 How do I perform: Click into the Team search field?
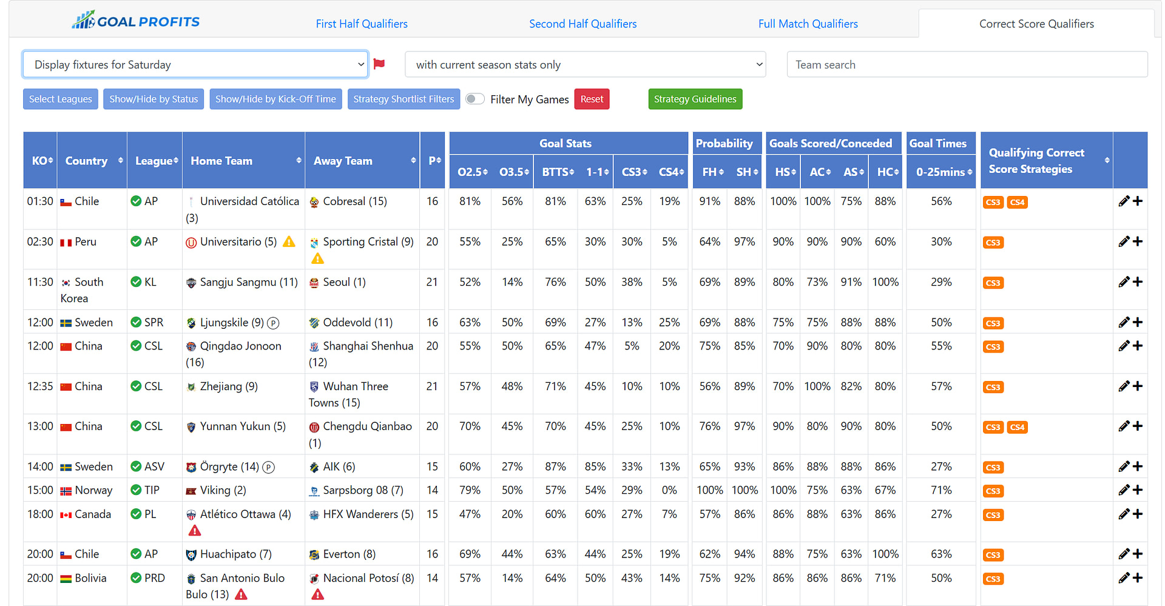967,64
